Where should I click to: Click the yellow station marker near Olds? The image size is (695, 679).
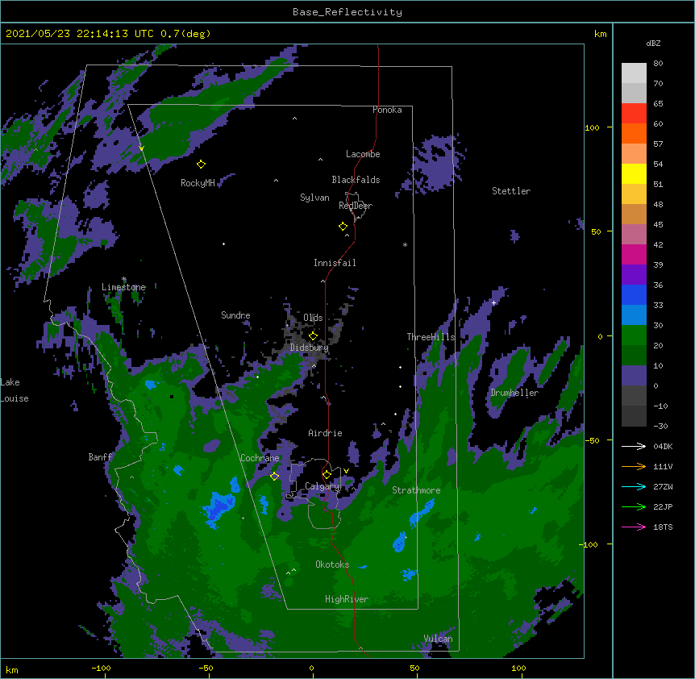click(x=313, y=335)
